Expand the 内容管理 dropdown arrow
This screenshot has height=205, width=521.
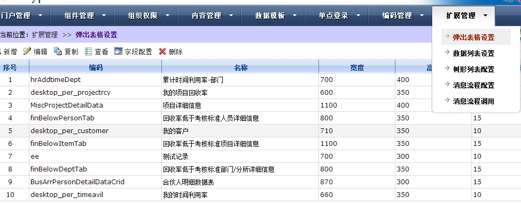231,15
